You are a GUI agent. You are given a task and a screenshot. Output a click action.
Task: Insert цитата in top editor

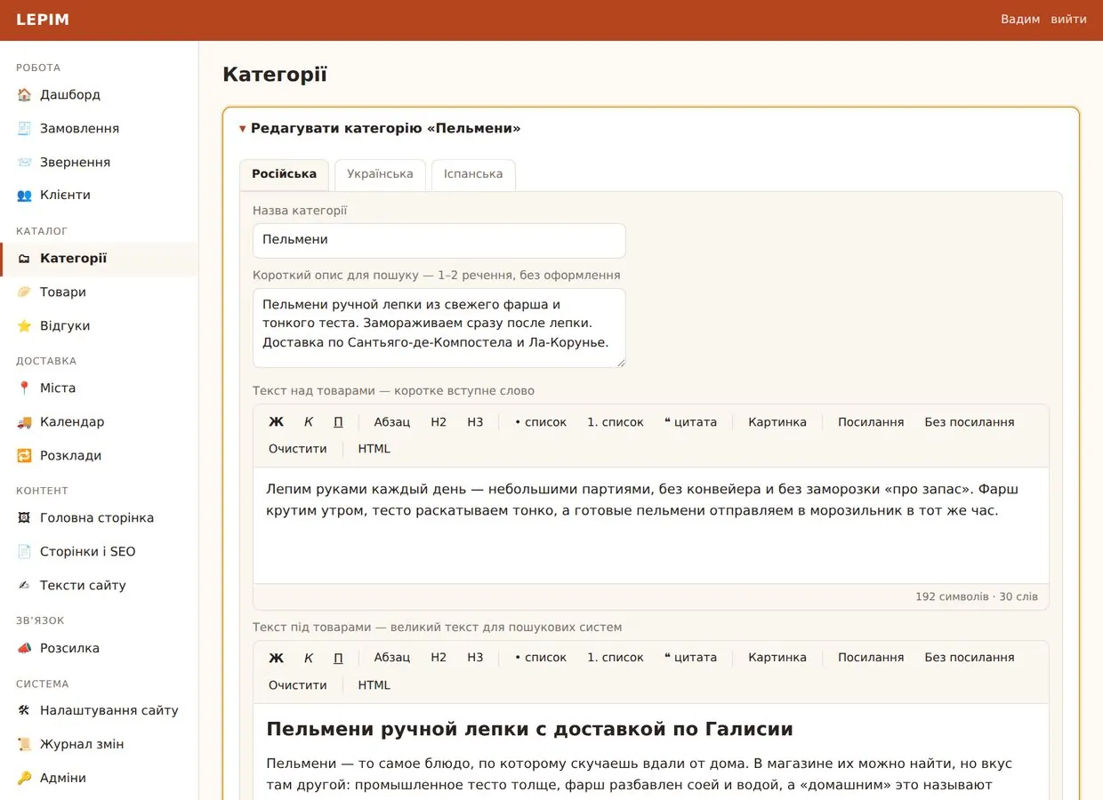click(690, 422)
